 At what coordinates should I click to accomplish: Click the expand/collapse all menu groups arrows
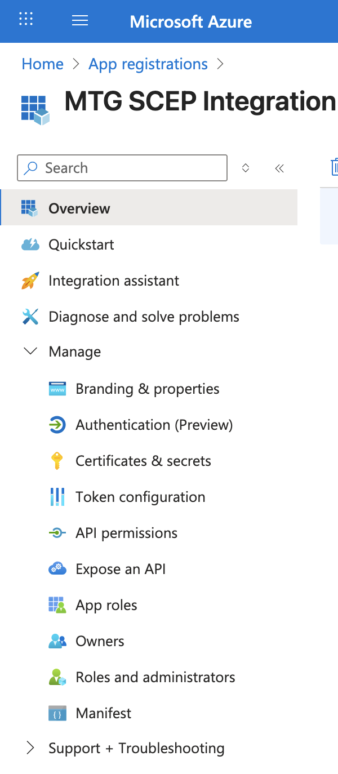tap(246, 168)
